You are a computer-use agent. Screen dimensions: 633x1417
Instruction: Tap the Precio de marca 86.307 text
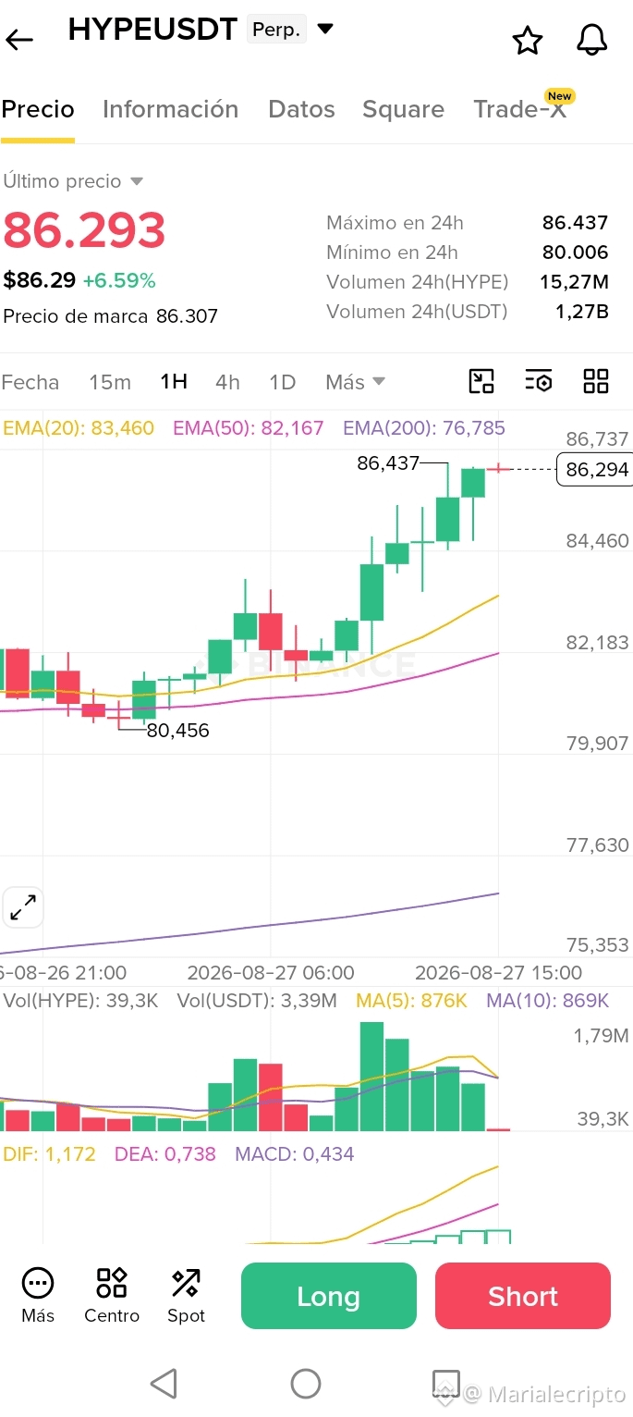click(x=111, y=316)
